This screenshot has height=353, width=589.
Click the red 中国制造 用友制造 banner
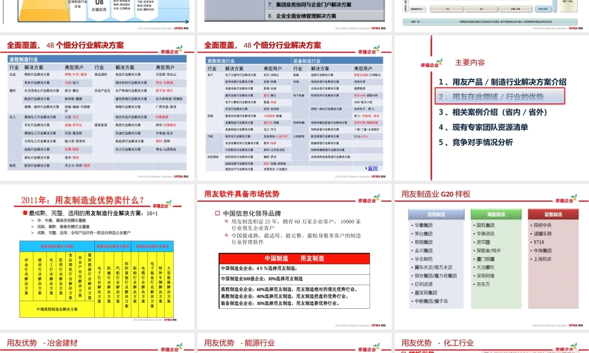294,258
